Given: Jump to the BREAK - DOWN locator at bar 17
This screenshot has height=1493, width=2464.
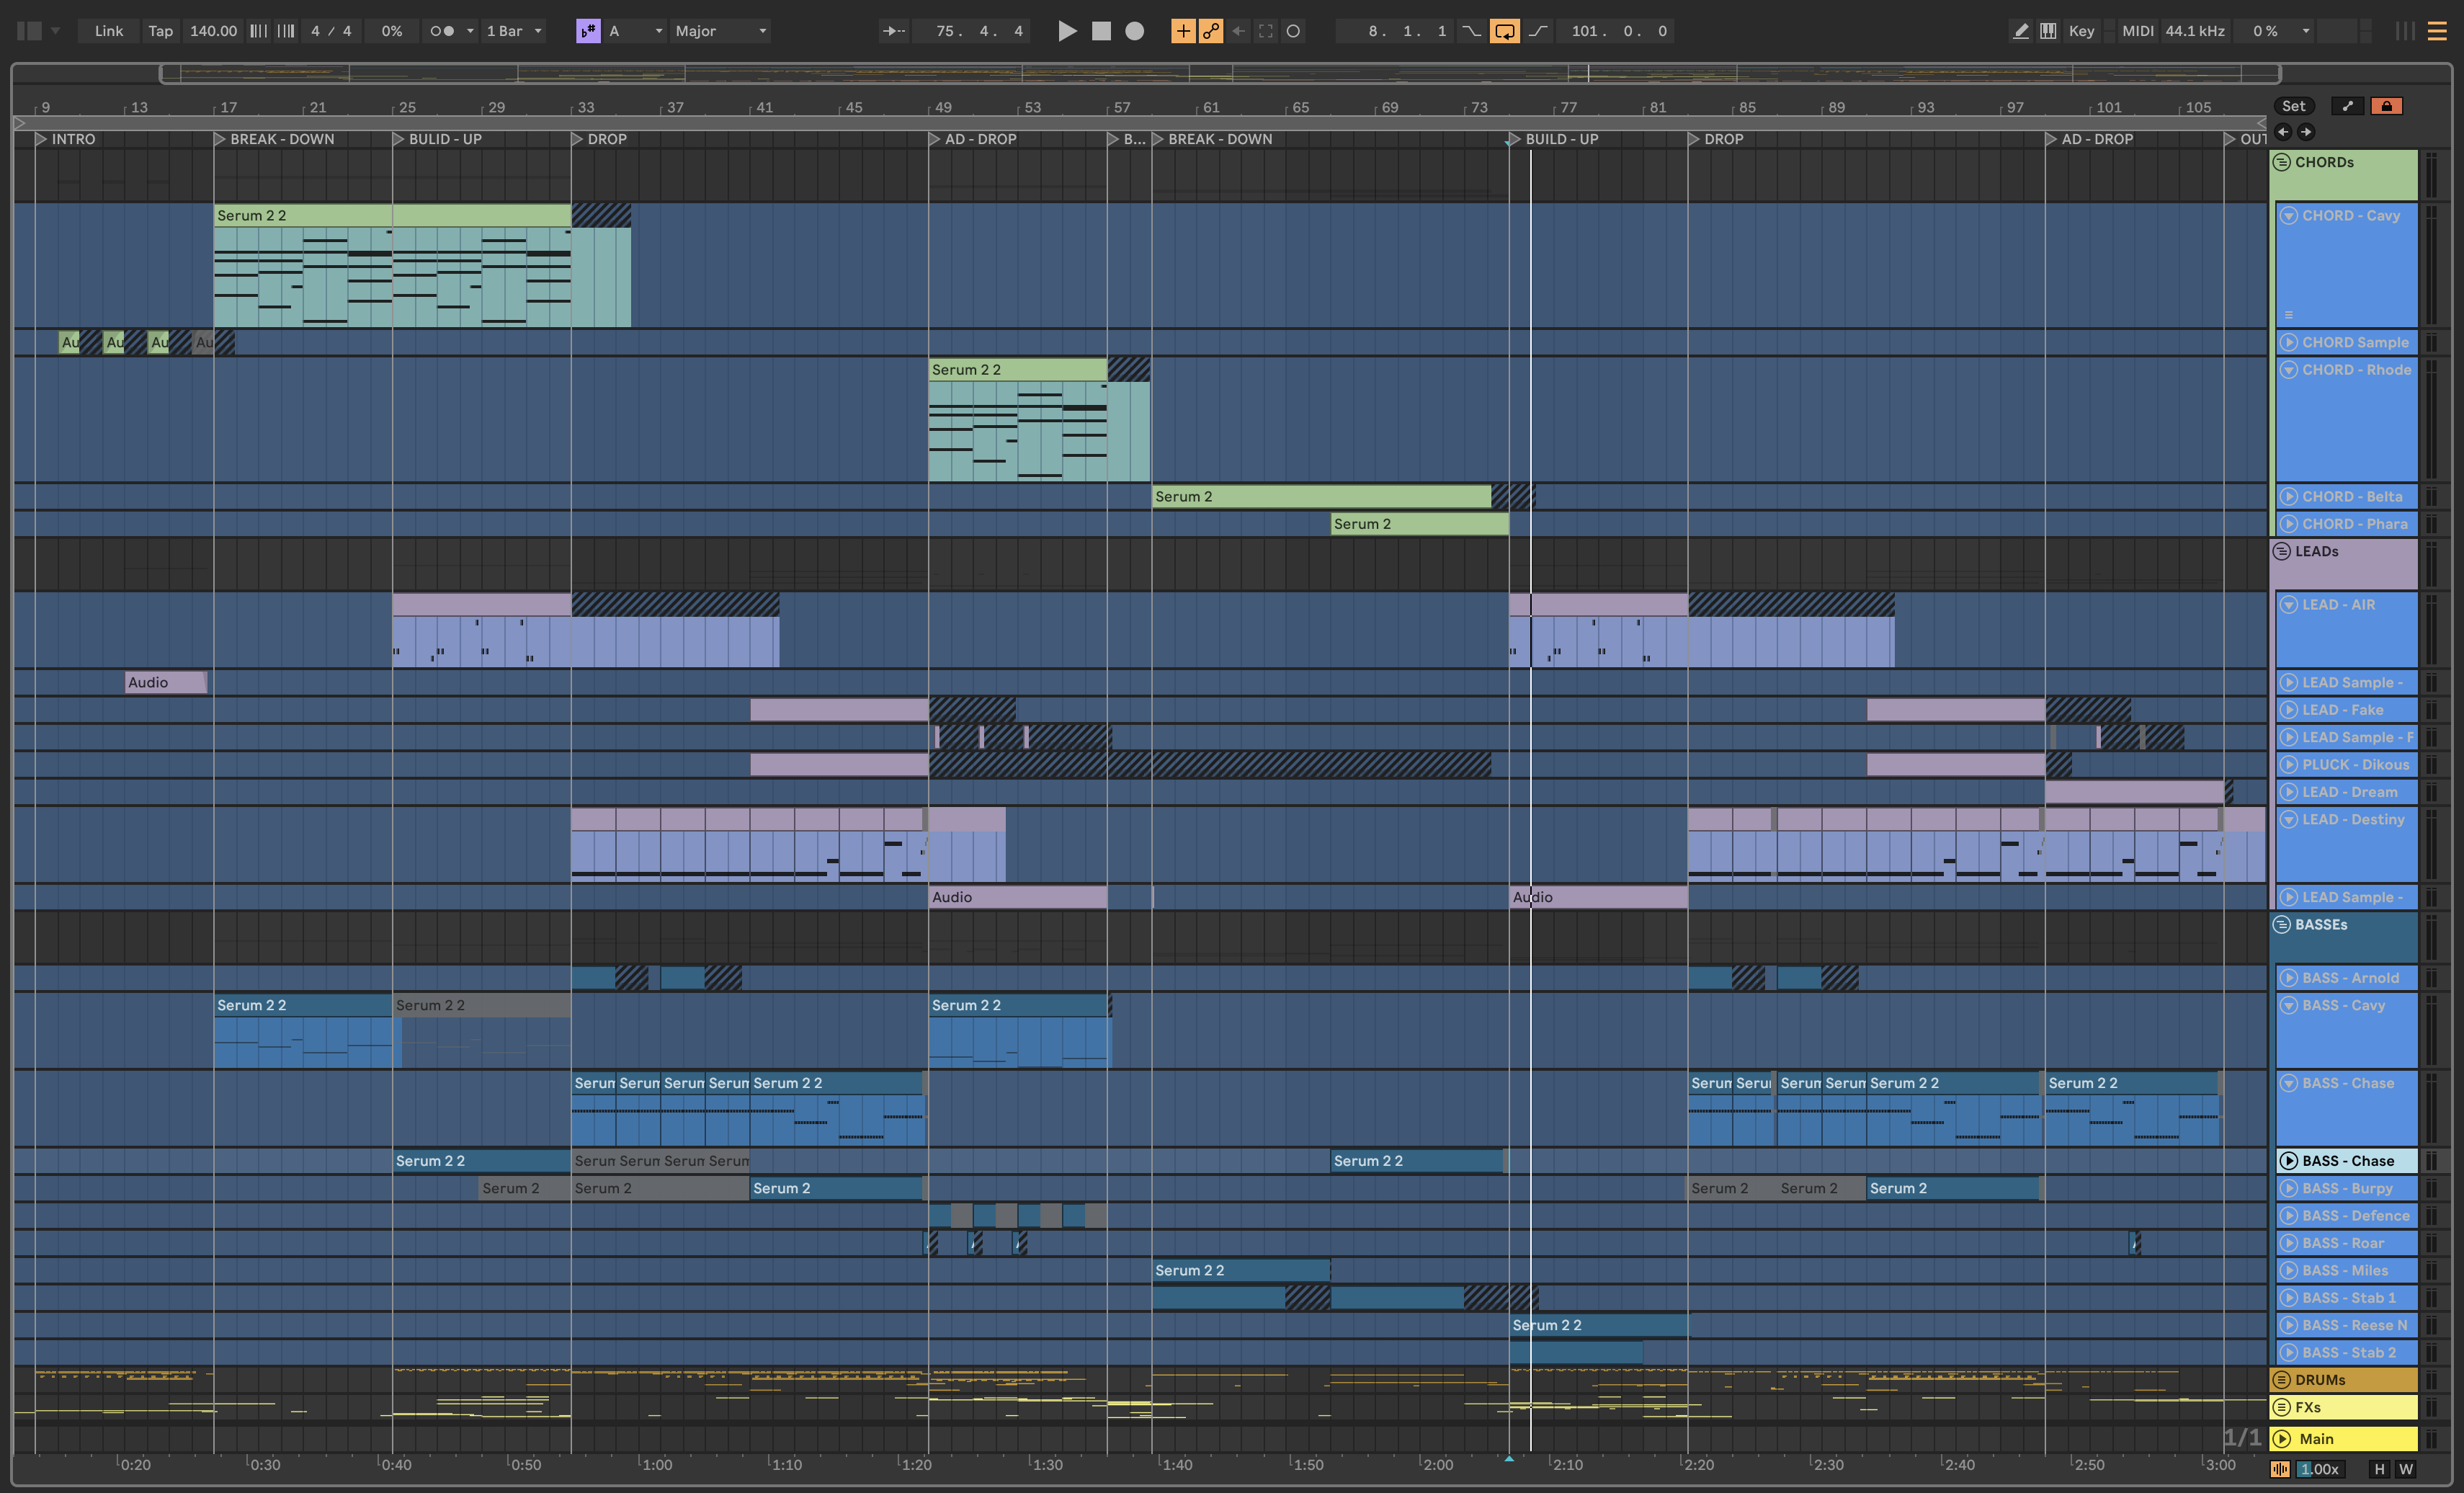Looking at the screenshot, I should pos(220,139).
